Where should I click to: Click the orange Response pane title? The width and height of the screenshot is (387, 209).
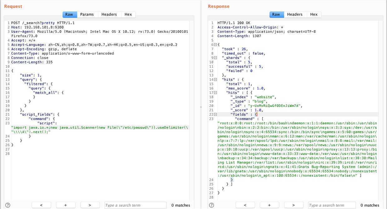(x=218, y=6)
